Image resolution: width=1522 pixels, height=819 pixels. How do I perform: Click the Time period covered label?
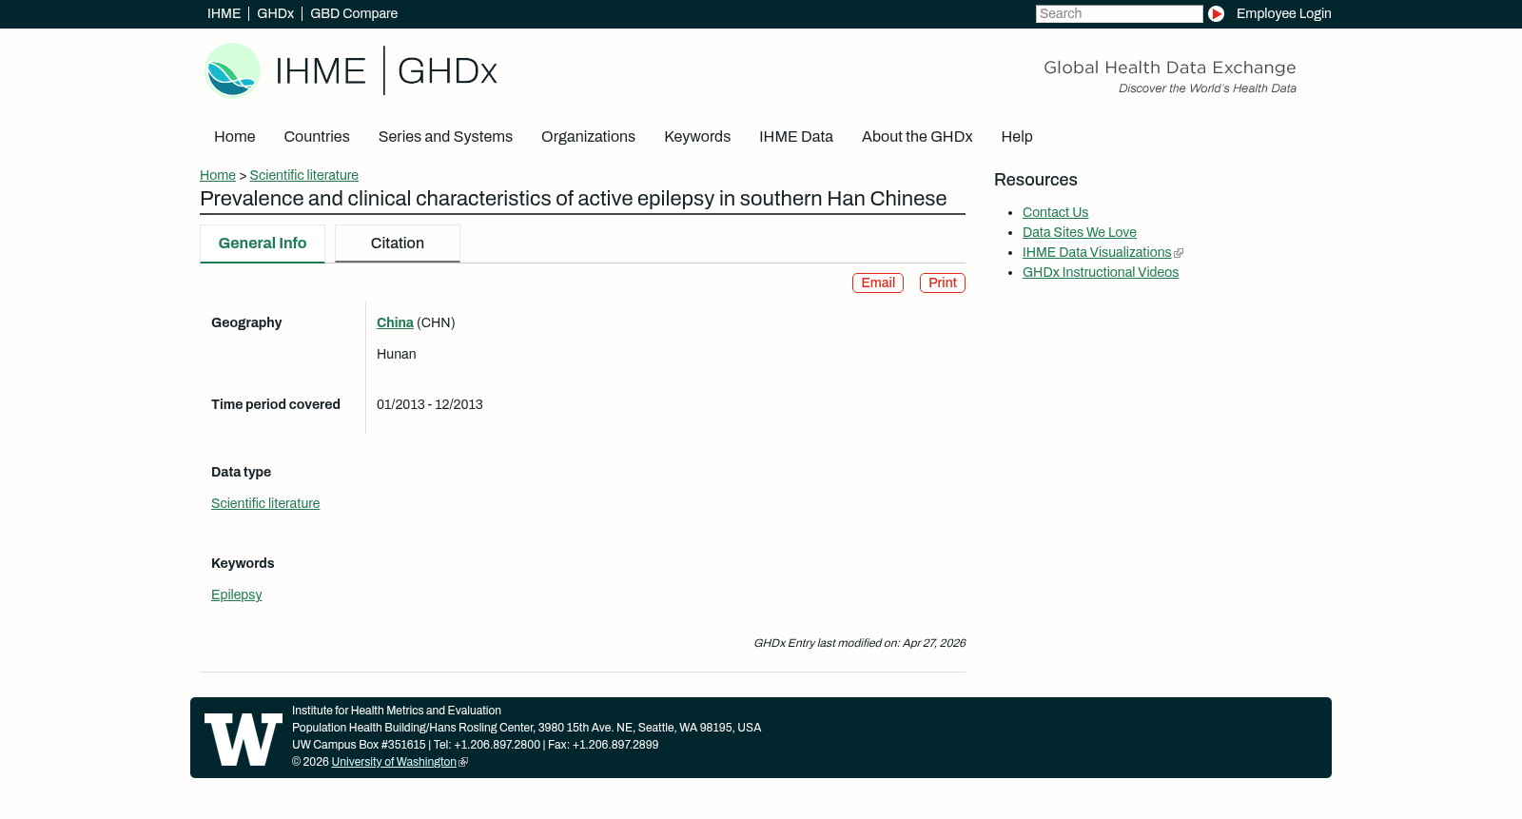tap(276, 404)
